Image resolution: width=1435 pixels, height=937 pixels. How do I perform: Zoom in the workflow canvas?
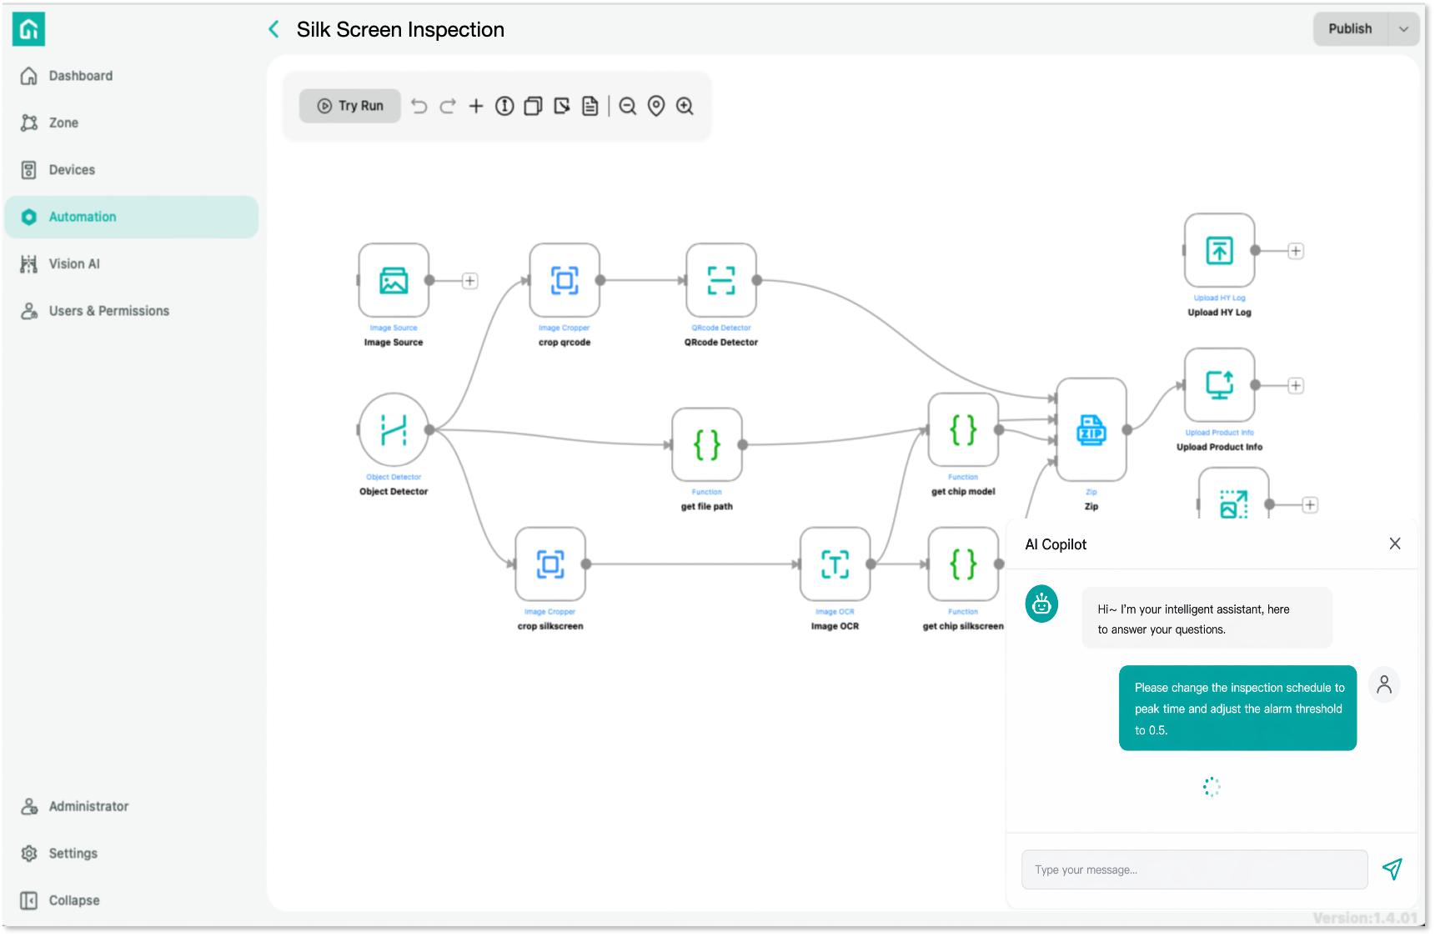(685, 106)
